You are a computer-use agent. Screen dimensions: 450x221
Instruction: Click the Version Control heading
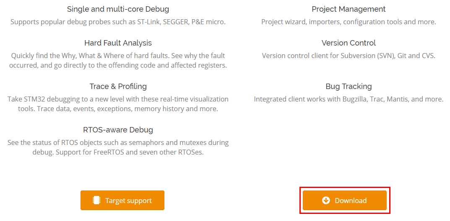tap(349, 43)
